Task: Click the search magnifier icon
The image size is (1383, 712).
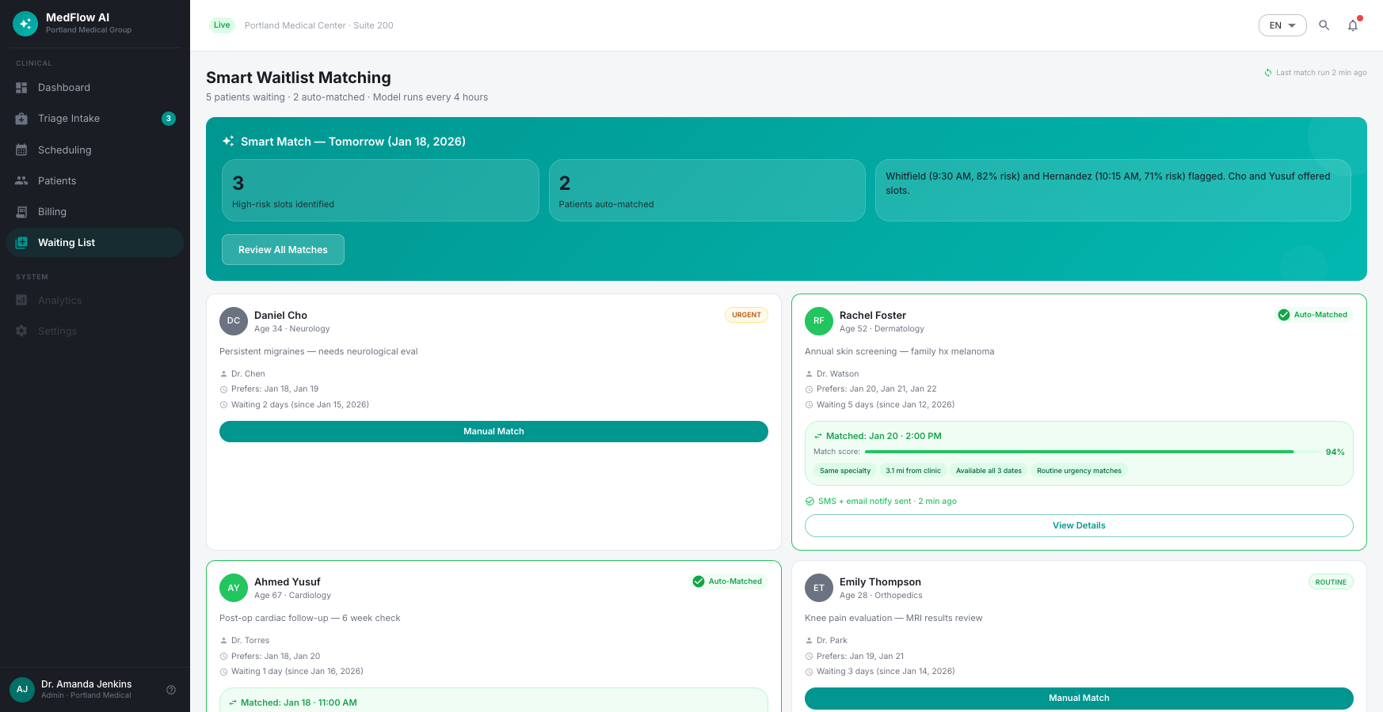Action: click(1324, 25)
